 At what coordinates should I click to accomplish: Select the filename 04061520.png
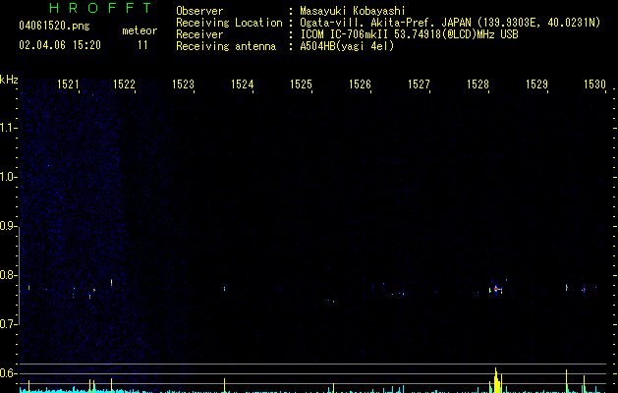(54, 27)
